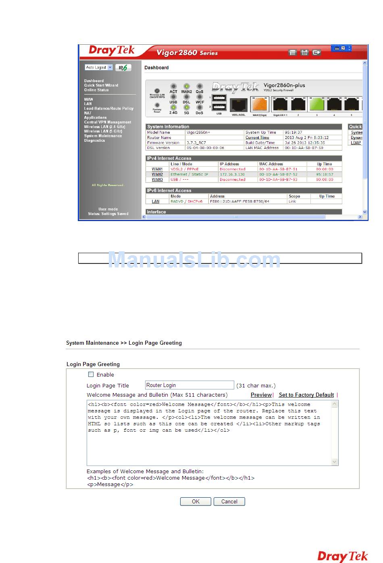The width and height of the screenshot is (383, 563).
Task: Click the DrayTek logo in the red header
Action: (x=112, y=51)
